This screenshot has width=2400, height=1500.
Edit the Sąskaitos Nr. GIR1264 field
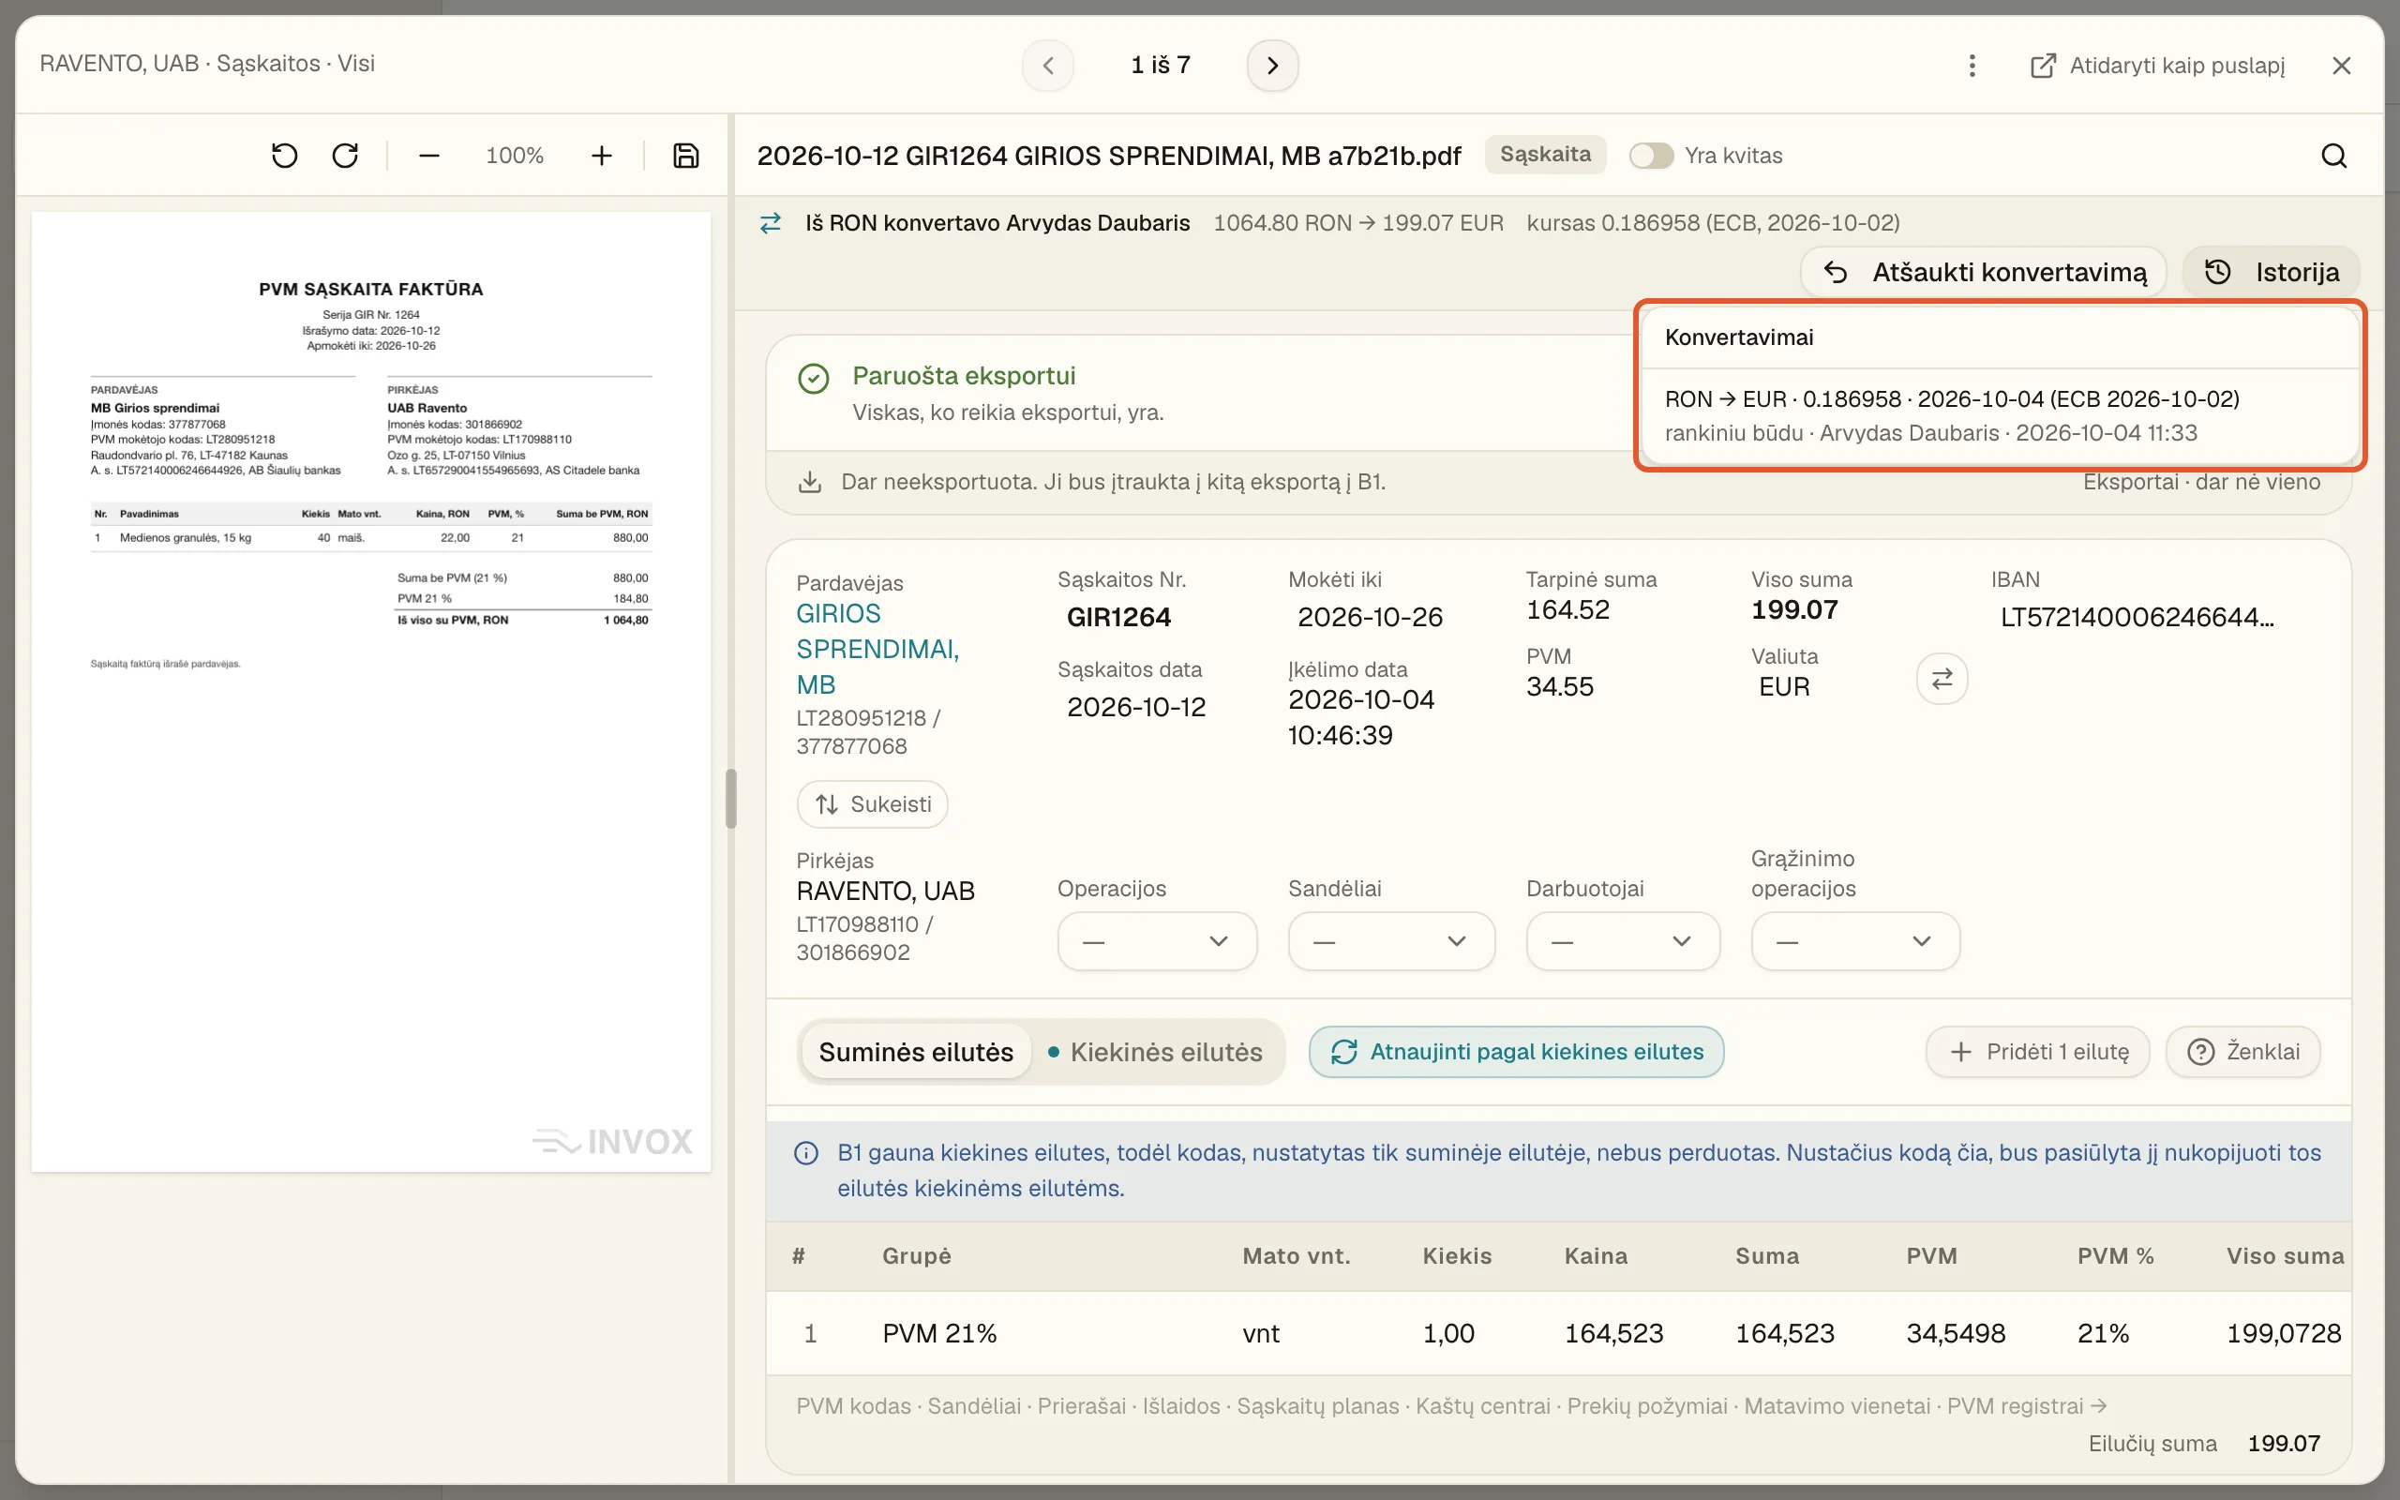1118,617
